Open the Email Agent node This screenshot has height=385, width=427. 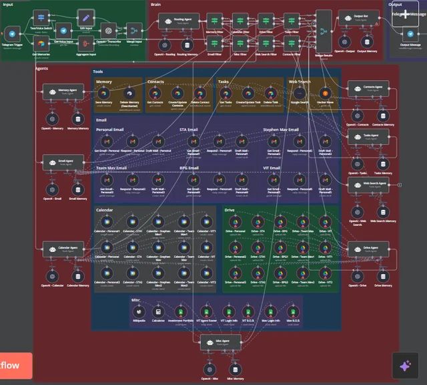tap(61, 162)
